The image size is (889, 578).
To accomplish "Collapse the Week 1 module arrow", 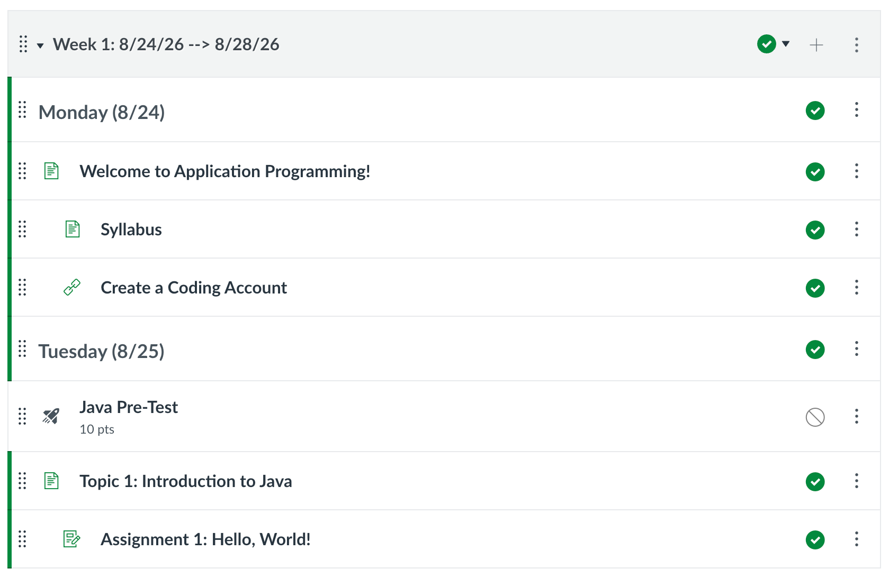I will click(x=40, y=45).
